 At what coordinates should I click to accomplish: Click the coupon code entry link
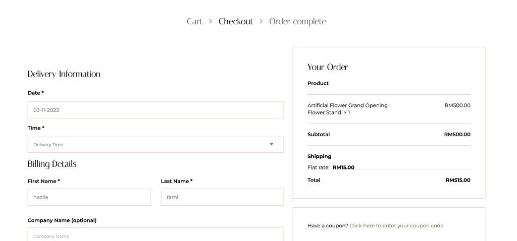[396, 225]
